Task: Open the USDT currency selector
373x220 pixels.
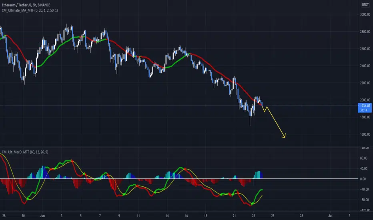Action: [x=365, y=5]
